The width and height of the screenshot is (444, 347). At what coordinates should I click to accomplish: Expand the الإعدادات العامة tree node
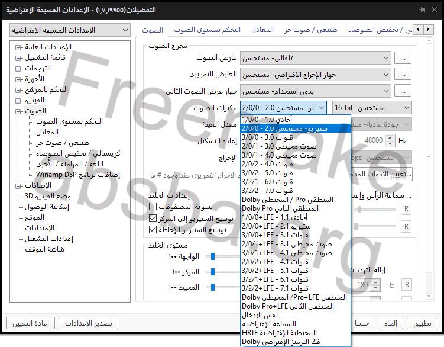(18, 47)
